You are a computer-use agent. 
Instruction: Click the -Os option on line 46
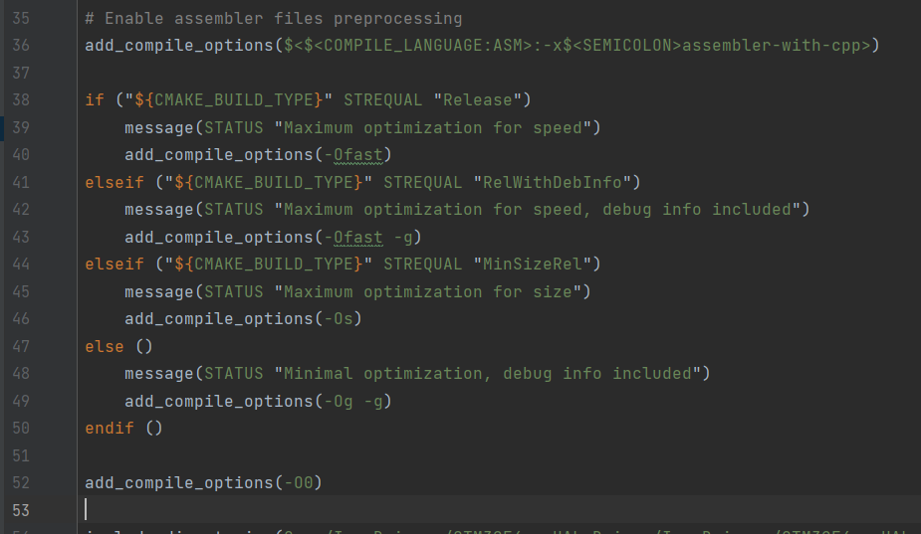pos(339,319)
